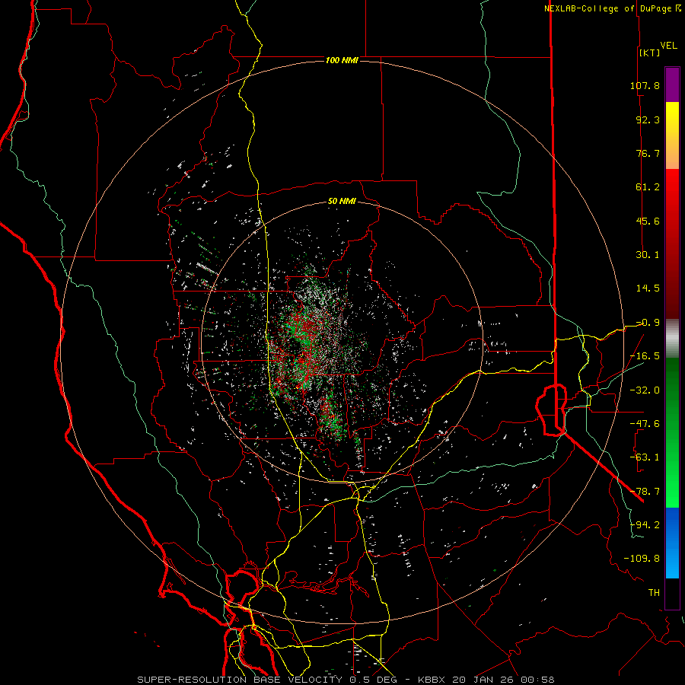Screen dimensions: 685x685
Task: Click the 100 NMI range ring label
Action: pyautogui.click(x=342, y=60)
